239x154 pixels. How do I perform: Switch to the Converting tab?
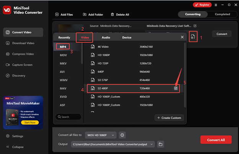(193, 14)
